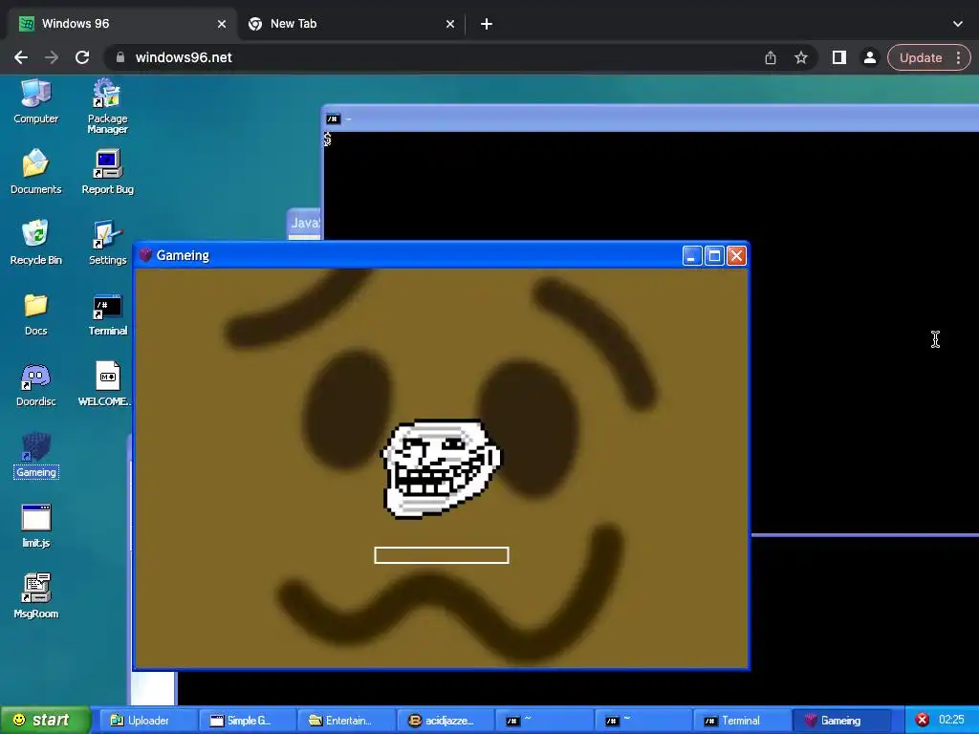Click the taskbar clock showing 02:25
The height and width of the screenshot is (734, 979).
951,720
